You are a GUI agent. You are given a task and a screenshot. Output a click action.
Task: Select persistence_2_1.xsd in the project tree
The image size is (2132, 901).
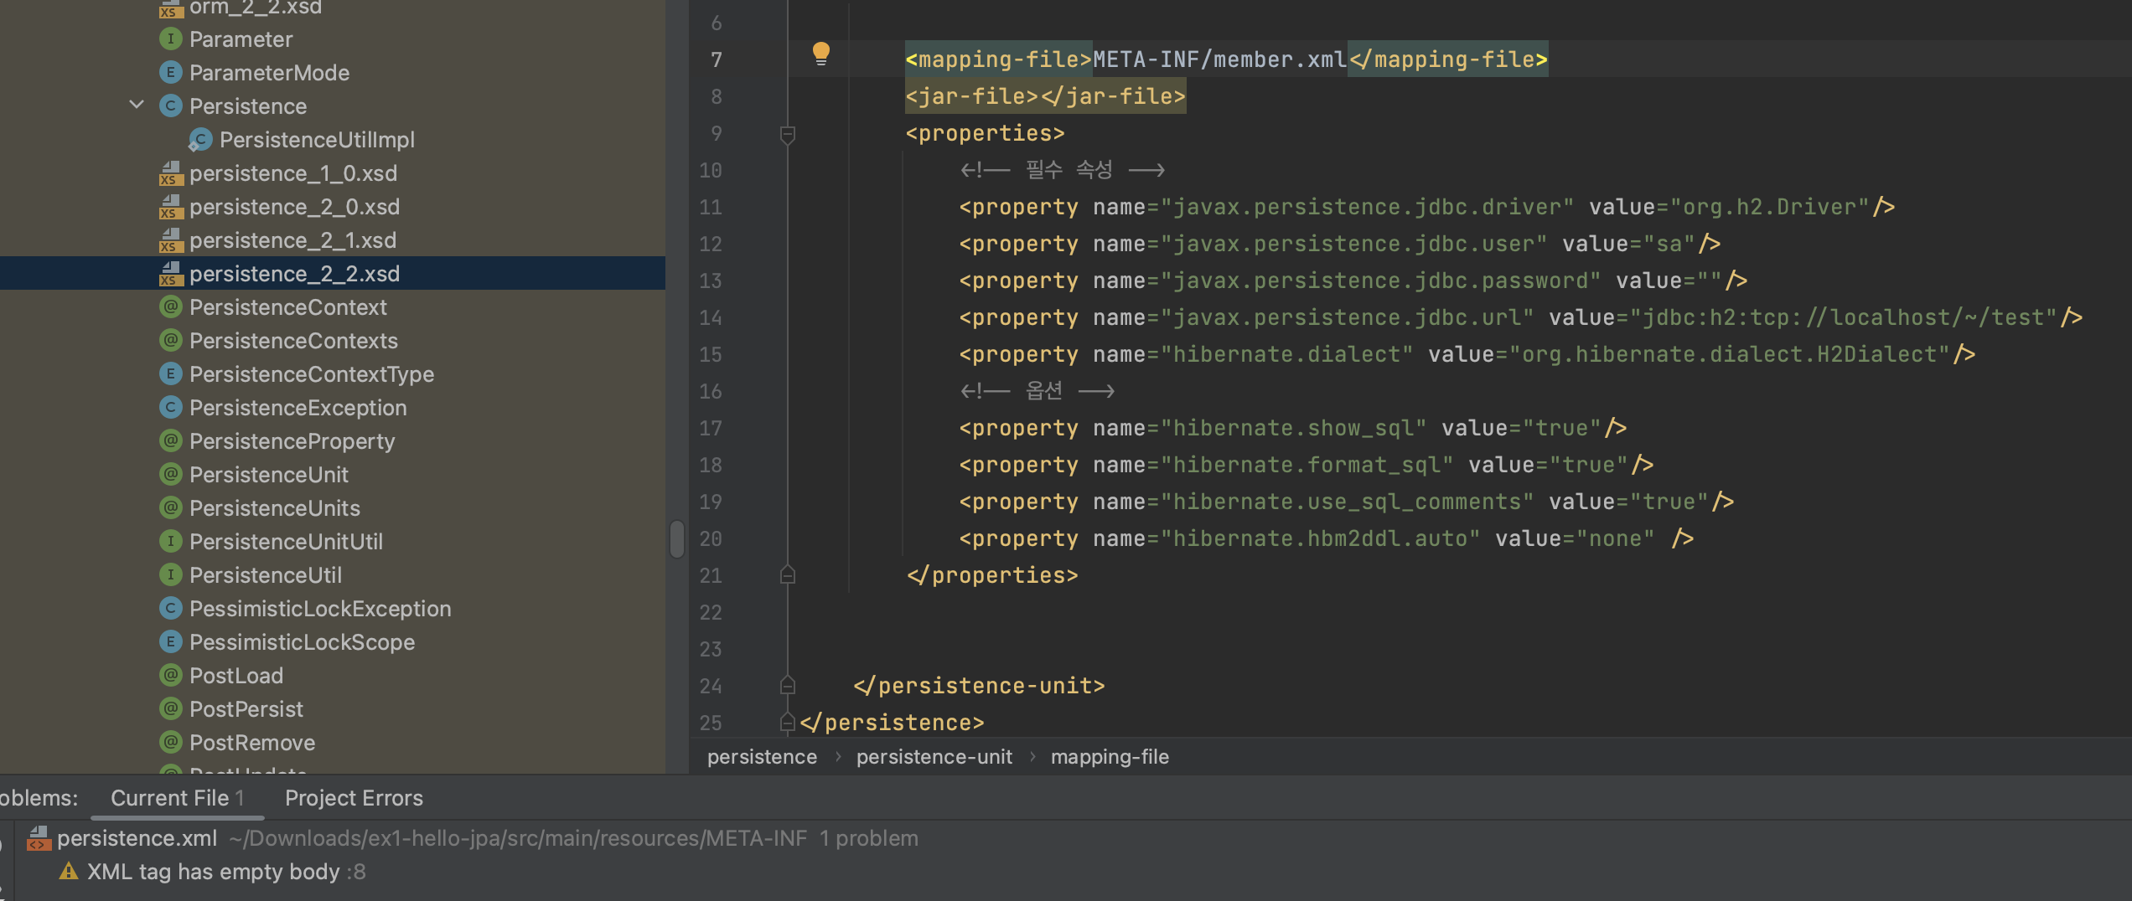click(x=293, y=240)
